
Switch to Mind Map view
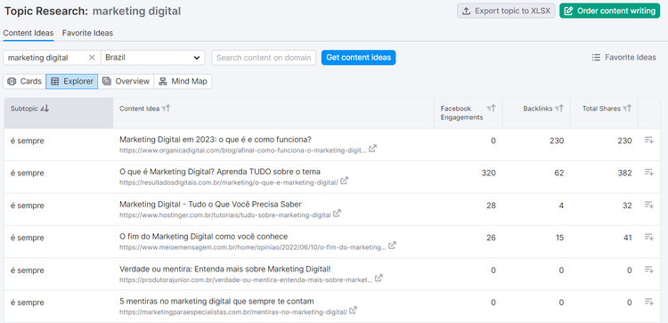[x=183, y=81]
